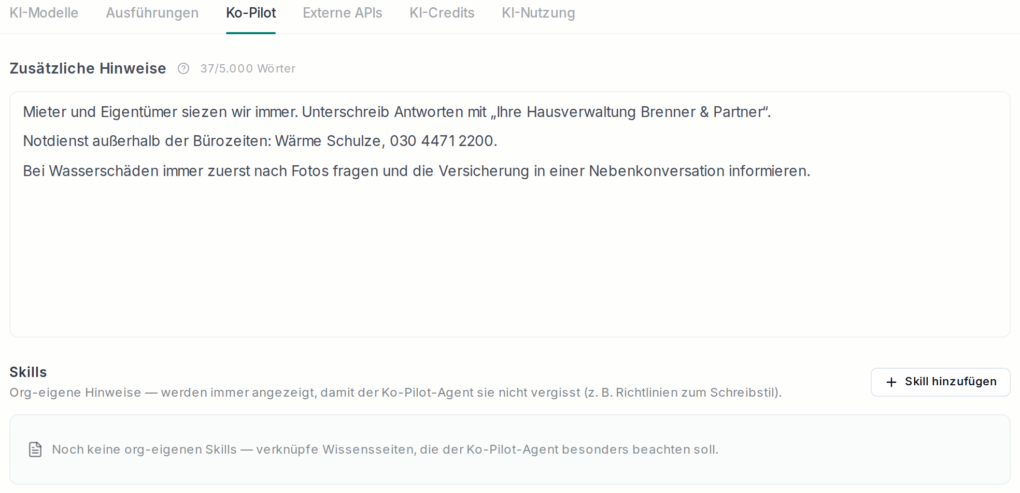Click the 'Skills' heading
1020x493 pixels.
[28, 372]
